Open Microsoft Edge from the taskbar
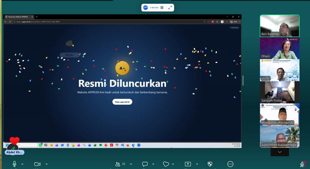 coord(134,145)
